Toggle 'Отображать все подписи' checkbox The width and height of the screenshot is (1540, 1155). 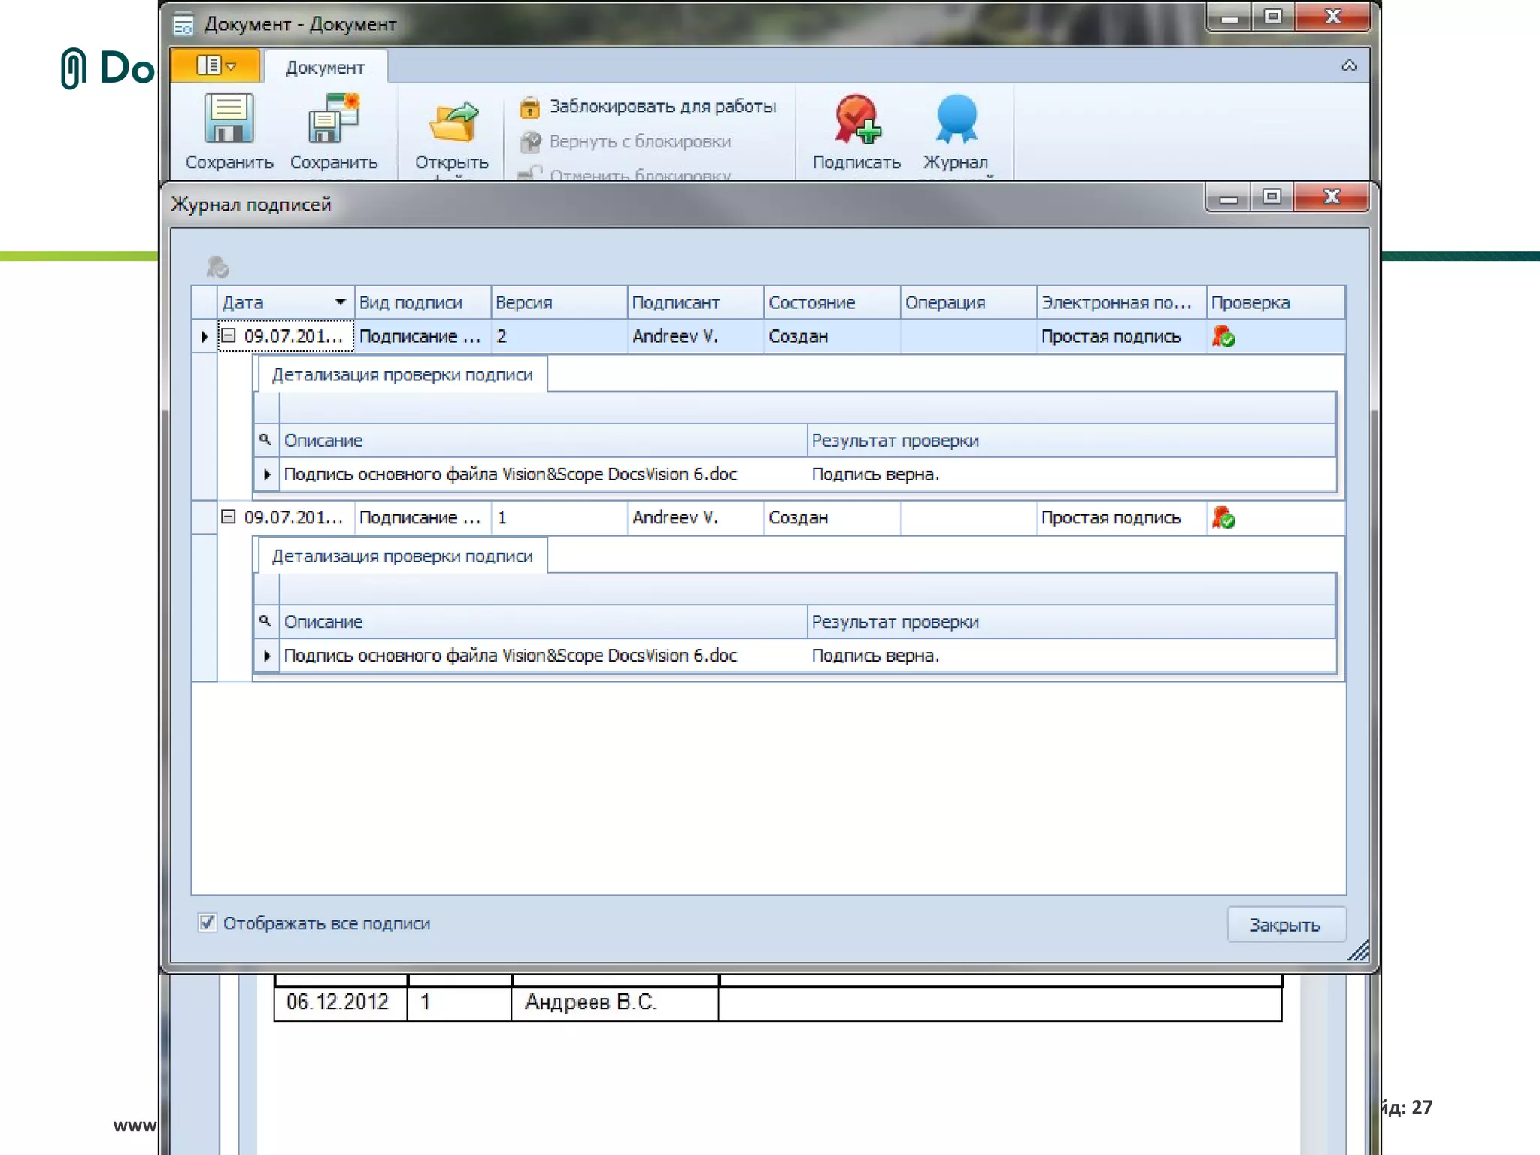tap(207, 923)
